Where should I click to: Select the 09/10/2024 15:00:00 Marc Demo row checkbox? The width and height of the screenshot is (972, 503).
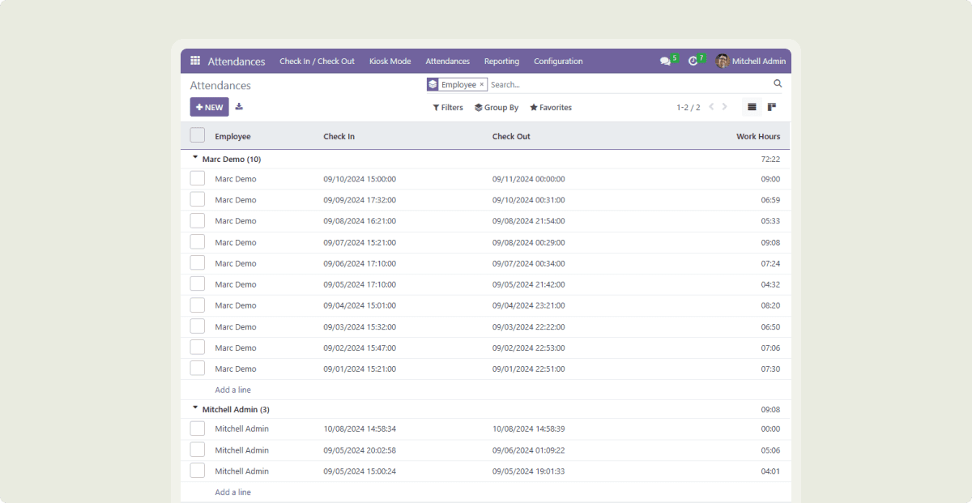[x=198, y=179]
